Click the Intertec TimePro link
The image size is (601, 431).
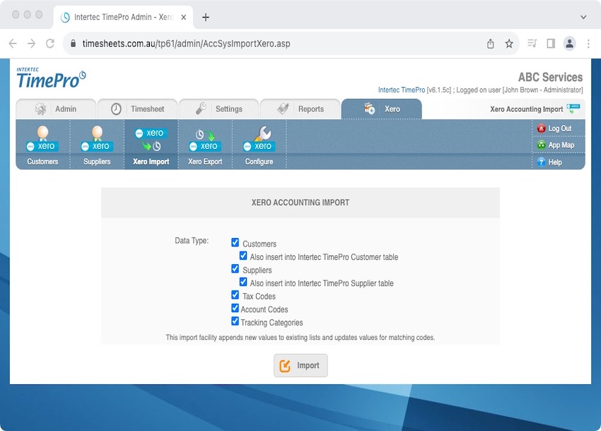(402, 90)
